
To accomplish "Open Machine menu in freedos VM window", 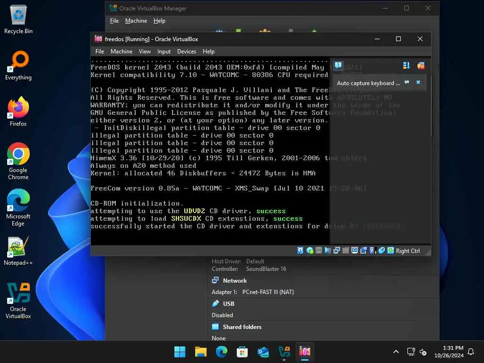I will pos(121,52).
